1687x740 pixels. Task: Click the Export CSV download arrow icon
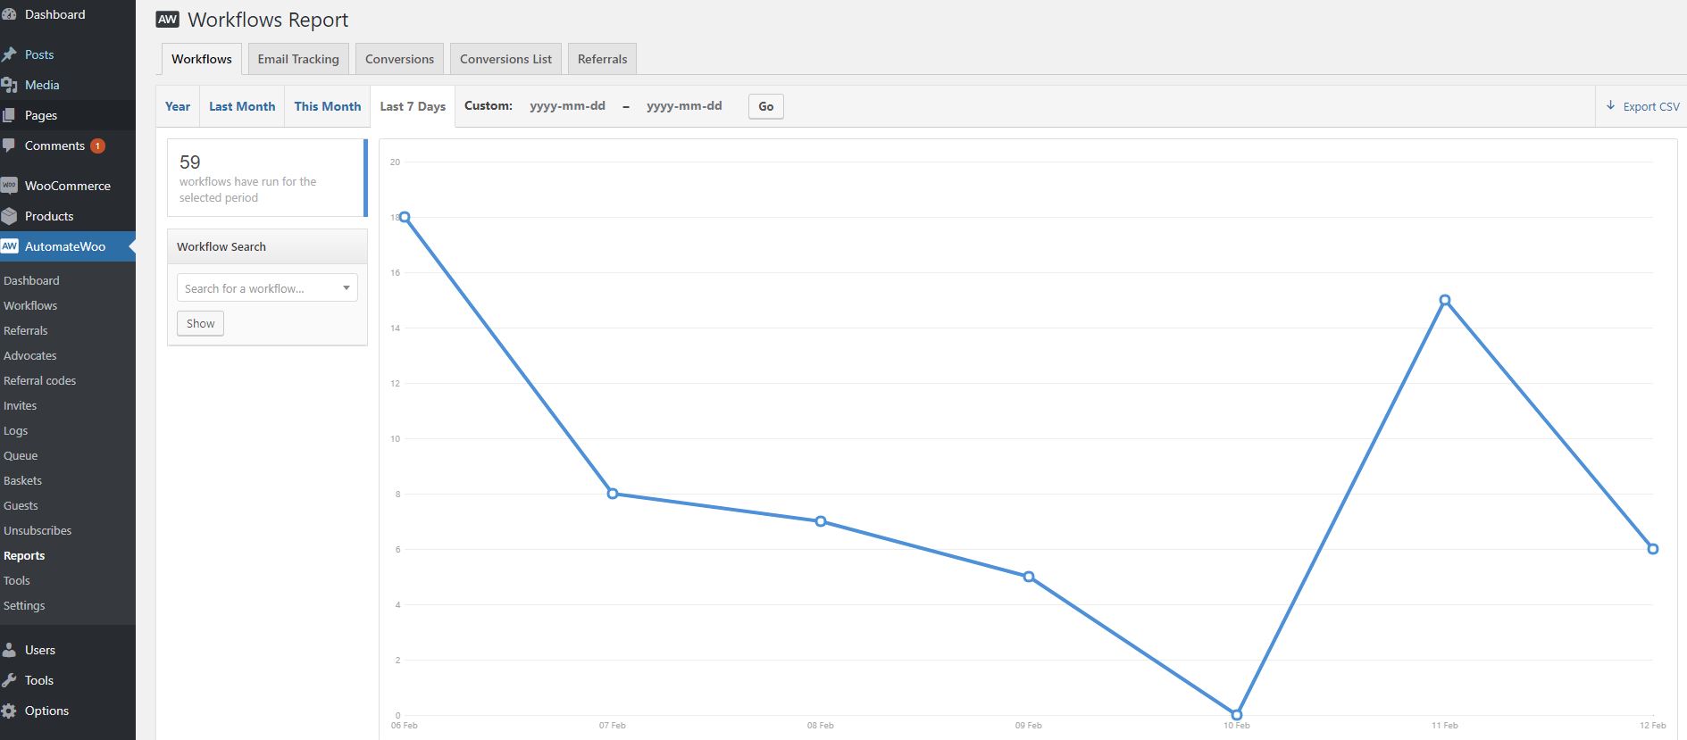pos(1611,105)
